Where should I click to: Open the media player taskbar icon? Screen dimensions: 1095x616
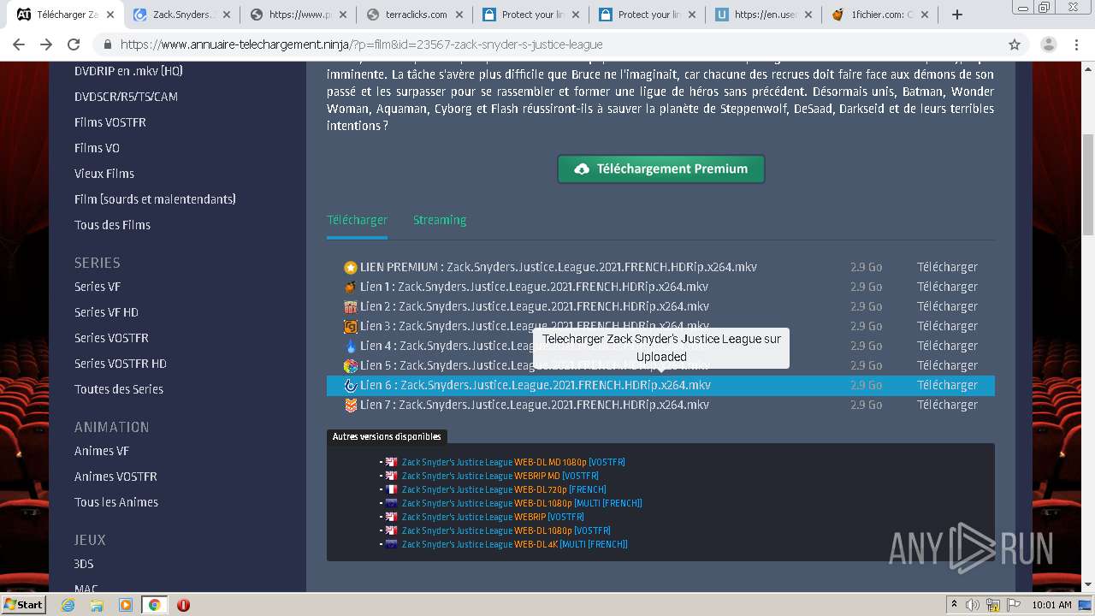pos(126,605)
